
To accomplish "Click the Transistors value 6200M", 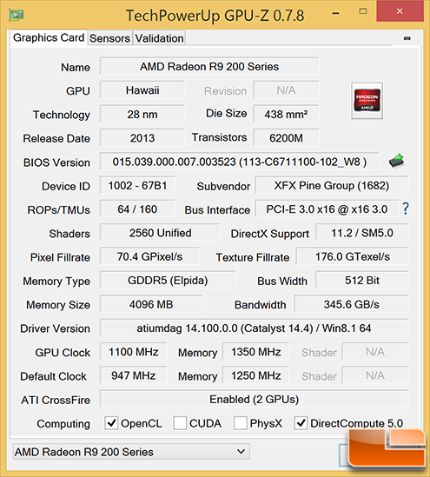I will click(286, 138).
